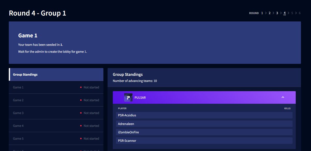Go to round 1 in pagination
311x151 pixels.
coord(262,13)
